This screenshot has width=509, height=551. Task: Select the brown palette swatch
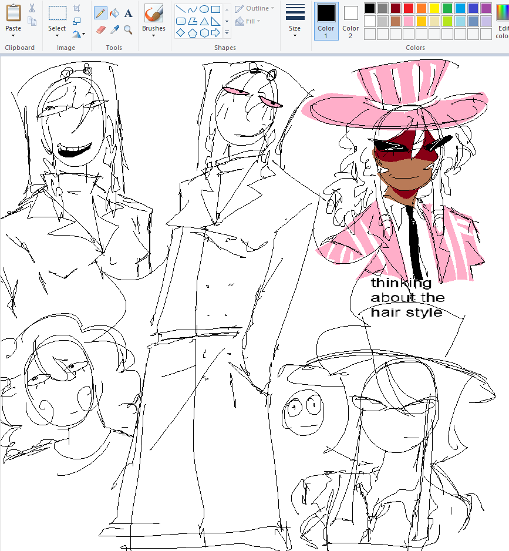point(396,21)
